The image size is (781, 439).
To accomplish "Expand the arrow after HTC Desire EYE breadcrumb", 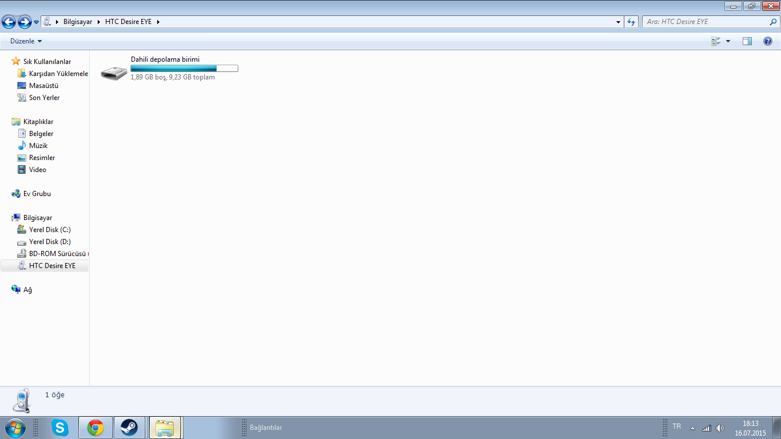I will pyautogui.click(x=158, y=22).
